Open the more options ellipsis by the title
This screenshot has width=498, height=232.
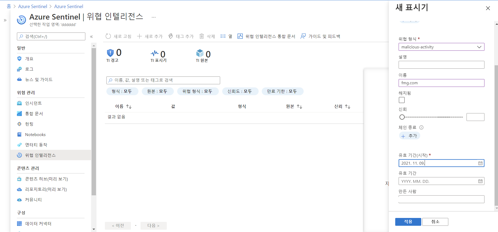154,17
